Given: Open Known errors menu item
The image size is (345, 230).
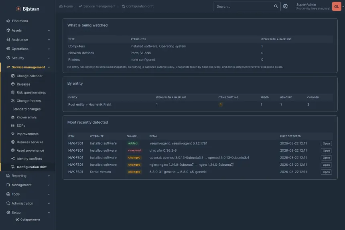Looking at the screenshot, I should [x=26, y=117].
